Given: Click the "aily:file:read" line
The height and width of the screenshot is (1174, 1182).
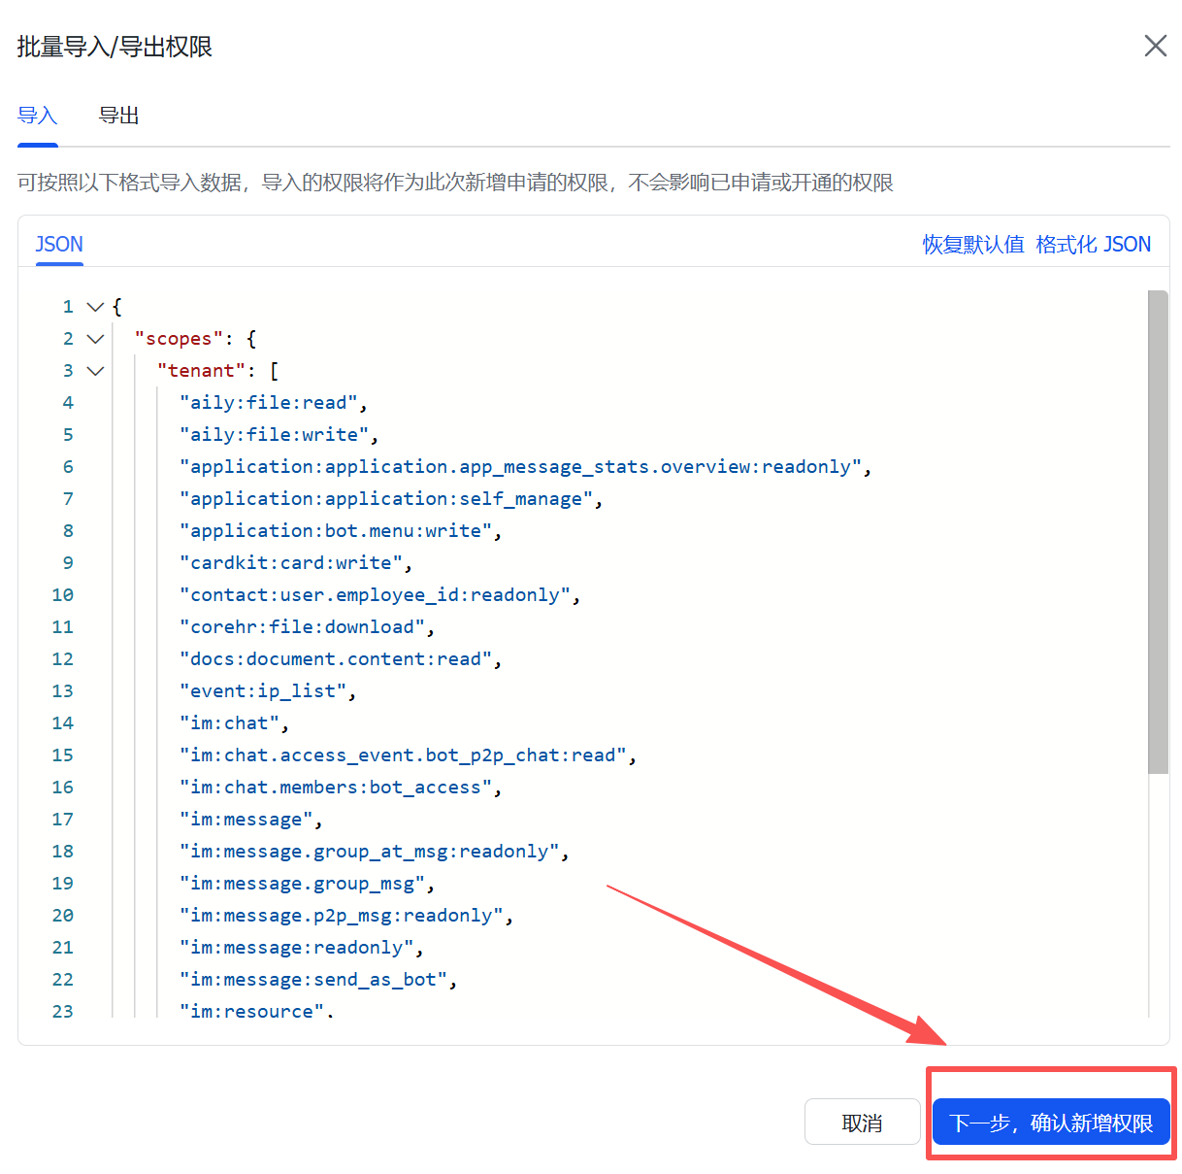Looking at the screenshot, I should click(273, 403).
